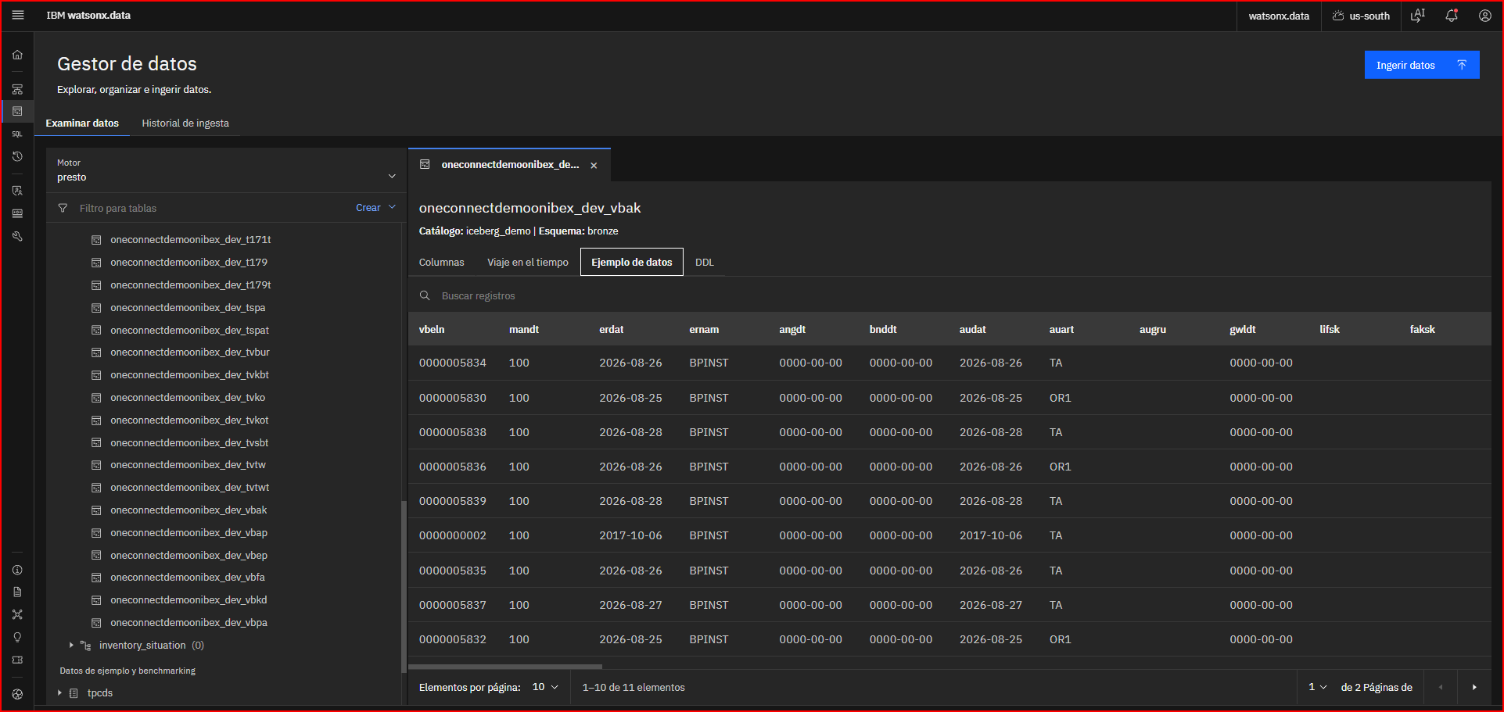Open the Crear dropdown
The width and height of the screenshot is (1504, 712).
coord(375,208)
